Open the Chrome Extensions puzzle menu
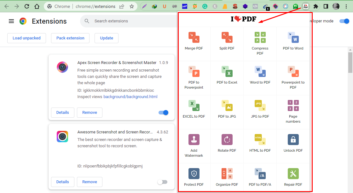The image size is (353, 193). pos(315,6)
